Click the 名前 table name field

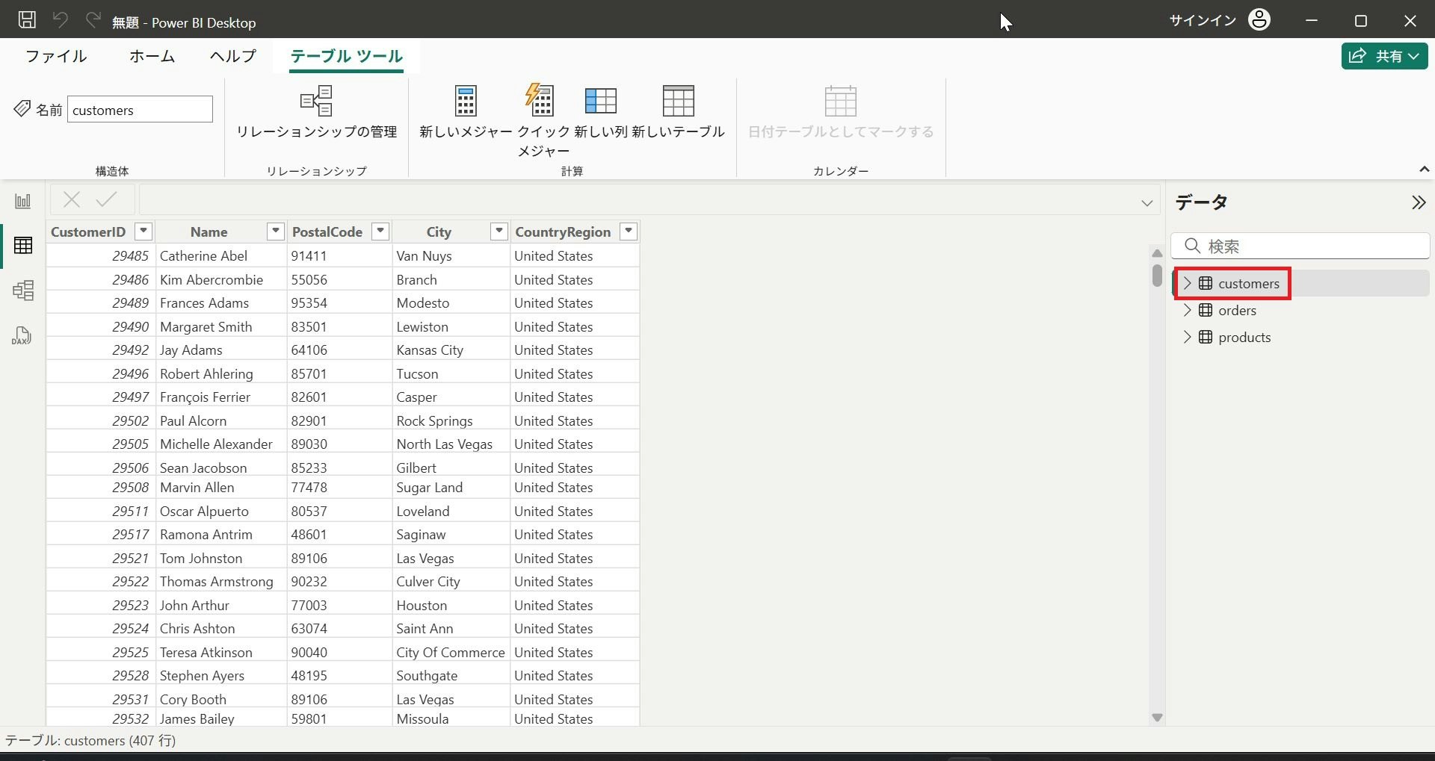coord(140,110)
